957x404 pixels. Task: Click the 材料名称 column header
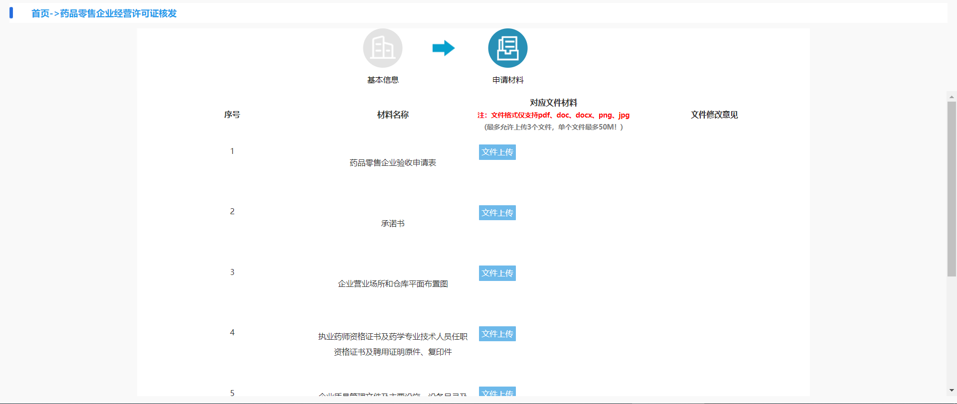coord(393,115)
